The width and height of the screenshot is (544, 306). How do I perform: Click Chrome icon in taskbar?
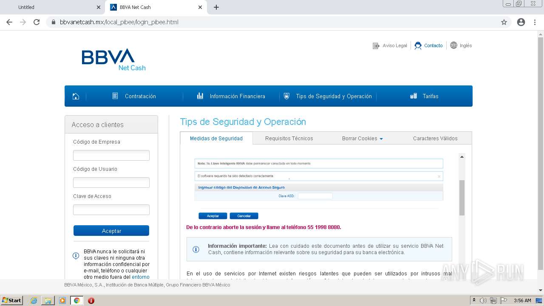point(77,300)
